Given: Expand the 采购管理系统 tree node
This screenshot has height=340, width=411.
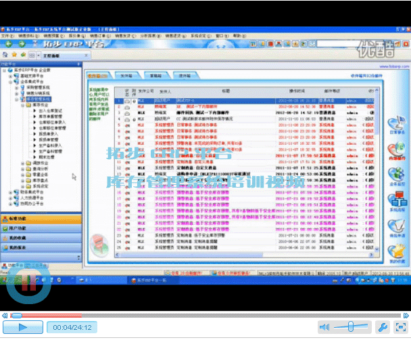Looking at the screenshot, I should 17,87.
